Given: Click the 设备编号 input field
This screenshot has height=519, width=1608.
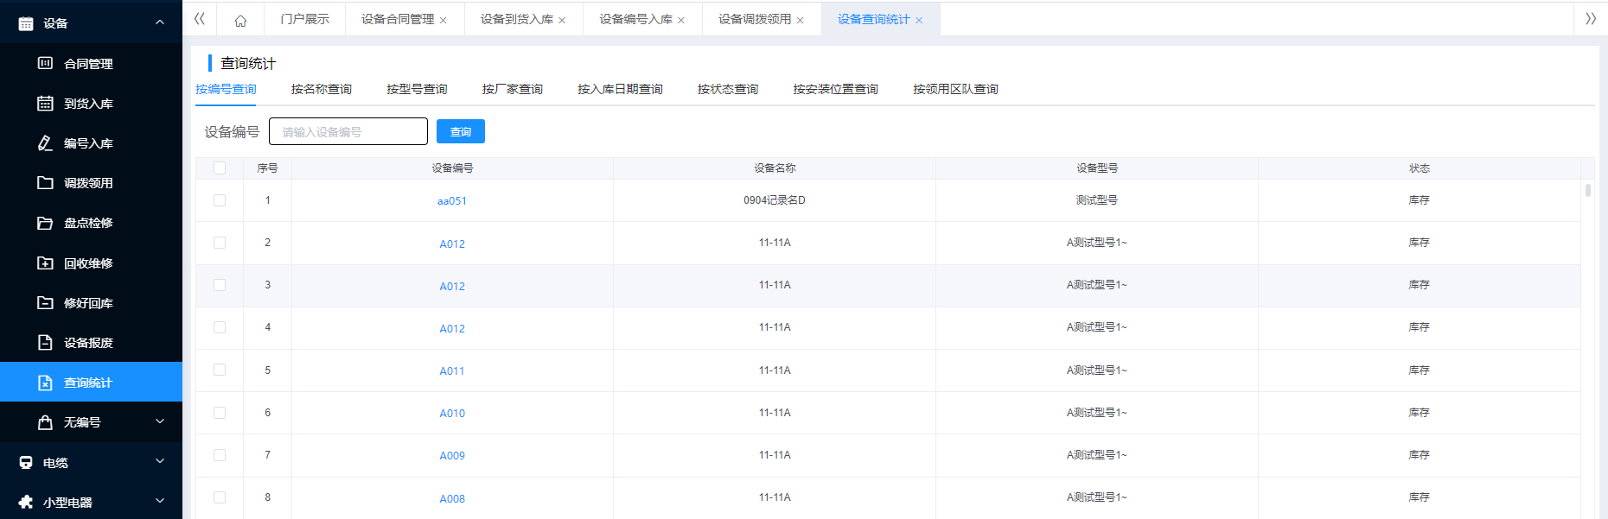Looking at the screenshot, I should 348,131.
